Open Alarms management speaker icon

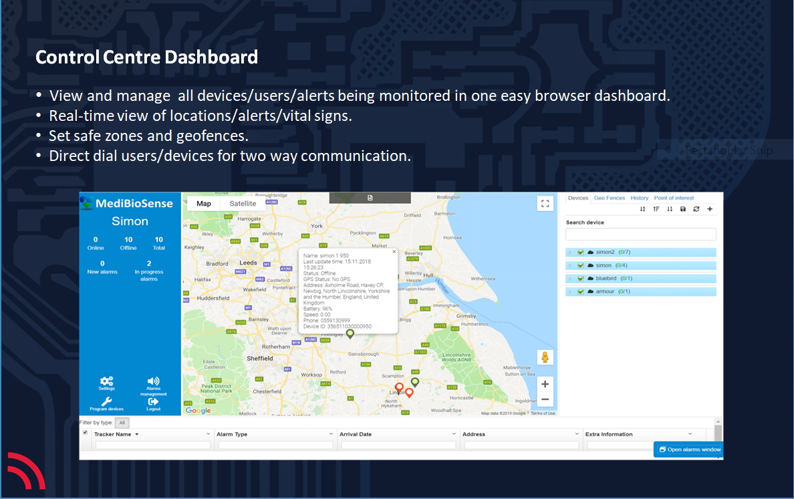(153, 381)
